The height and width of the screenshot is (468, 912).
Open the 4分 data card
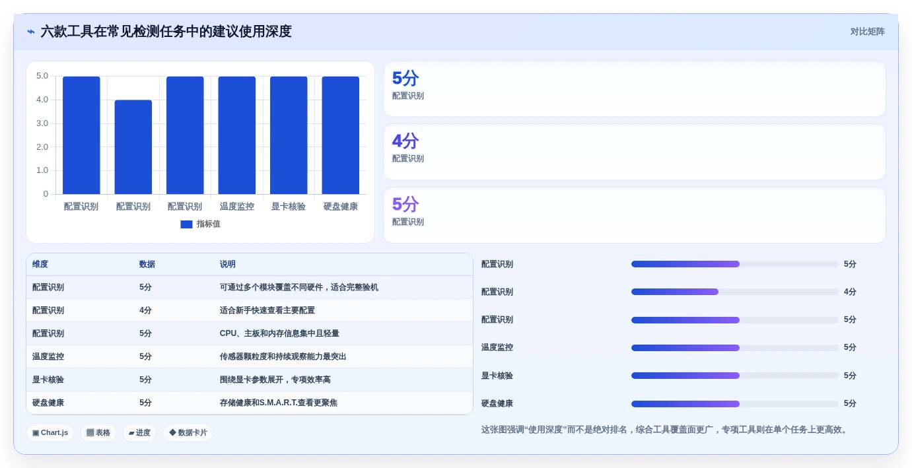point(635,152)
